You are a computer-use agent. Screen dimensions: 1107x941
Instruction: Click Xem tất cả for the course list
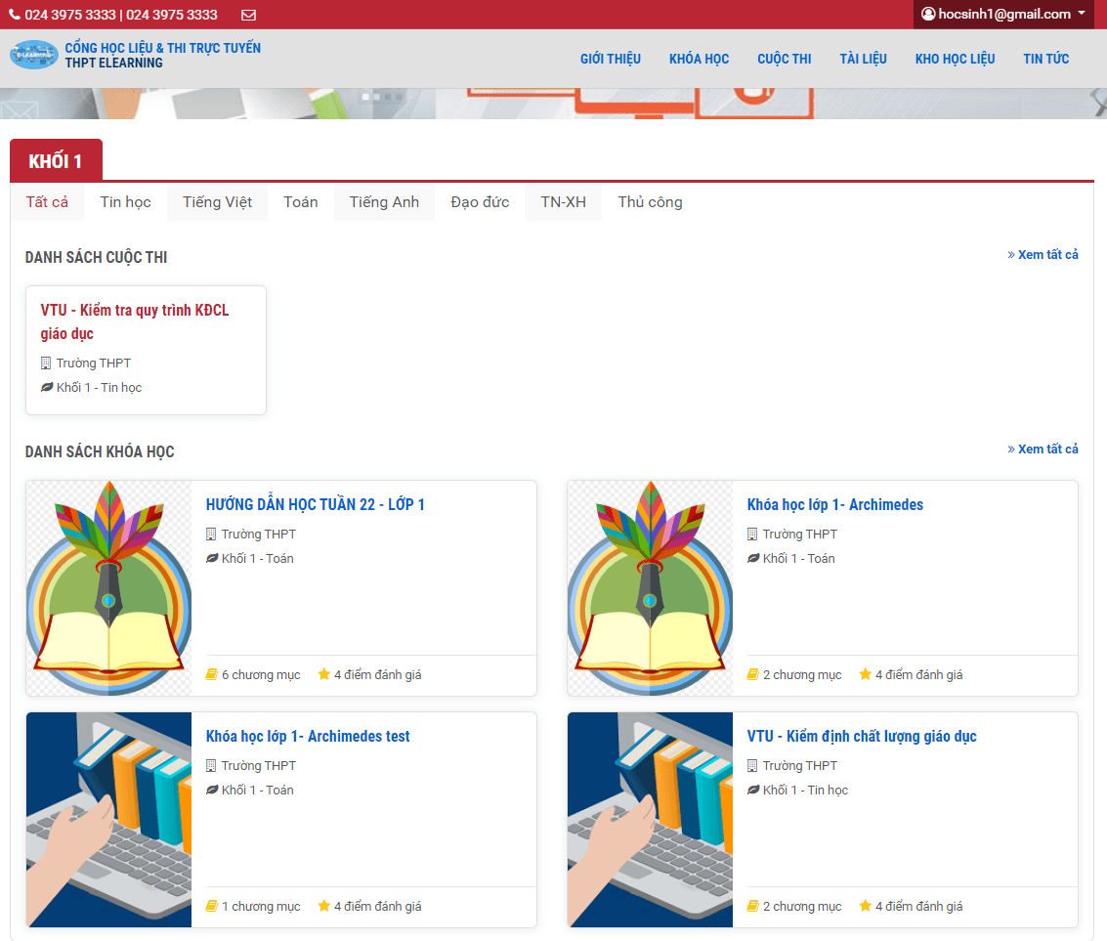tap(1043, 449)
